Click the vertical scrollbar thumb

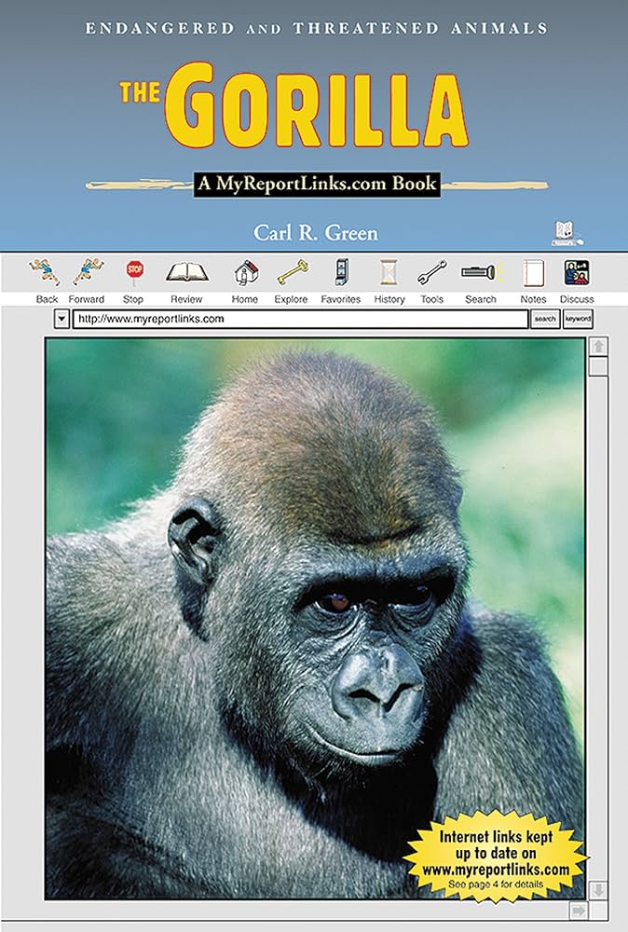(x=598, y=366)
